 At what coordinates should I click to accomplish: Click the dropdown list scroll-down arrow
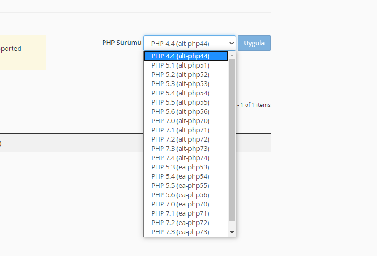tap(232, 232)
